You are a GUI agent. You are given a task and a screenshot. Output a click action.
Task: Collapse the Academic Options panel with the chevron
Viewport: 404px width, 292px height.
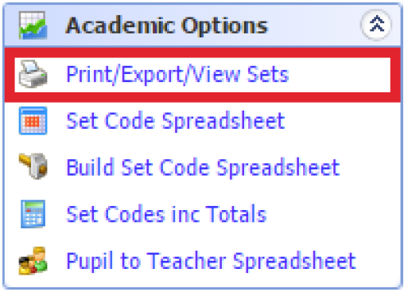[376, 25]
